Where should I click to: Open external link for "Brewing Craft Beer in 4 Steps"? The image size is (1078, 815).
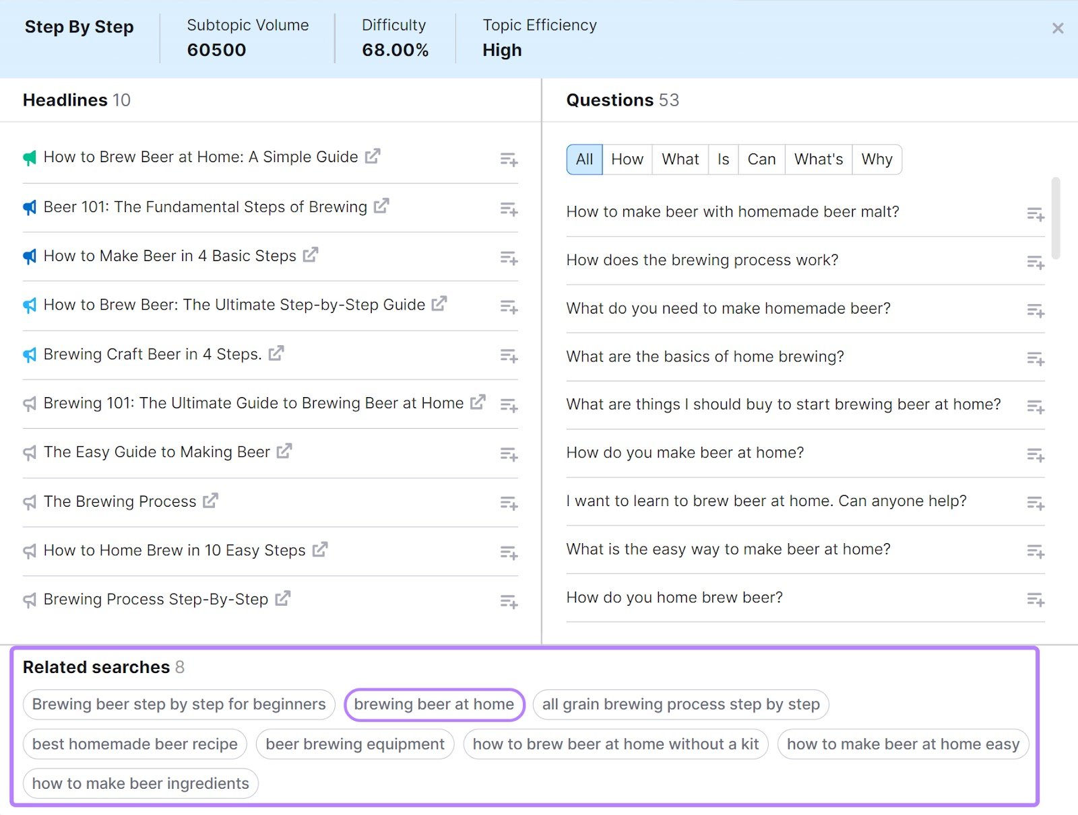tap(276, 353)
